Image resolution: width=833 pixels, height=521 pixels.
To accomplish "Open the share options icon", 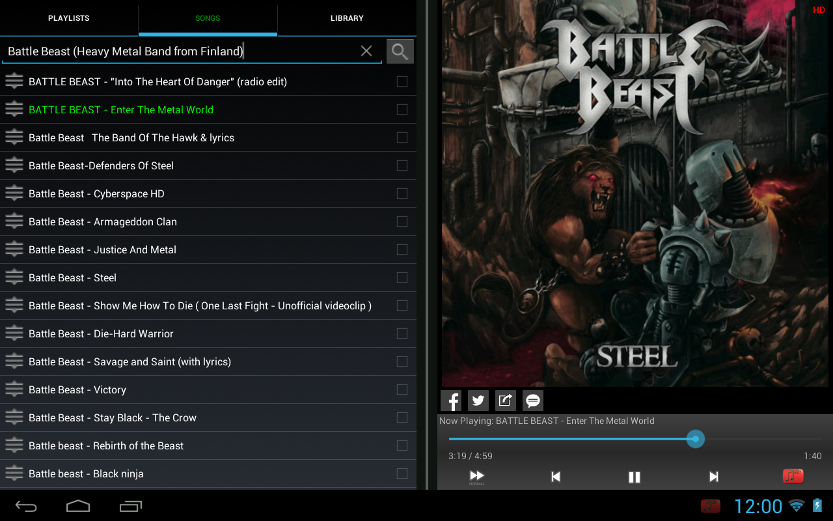I will 505,401.
